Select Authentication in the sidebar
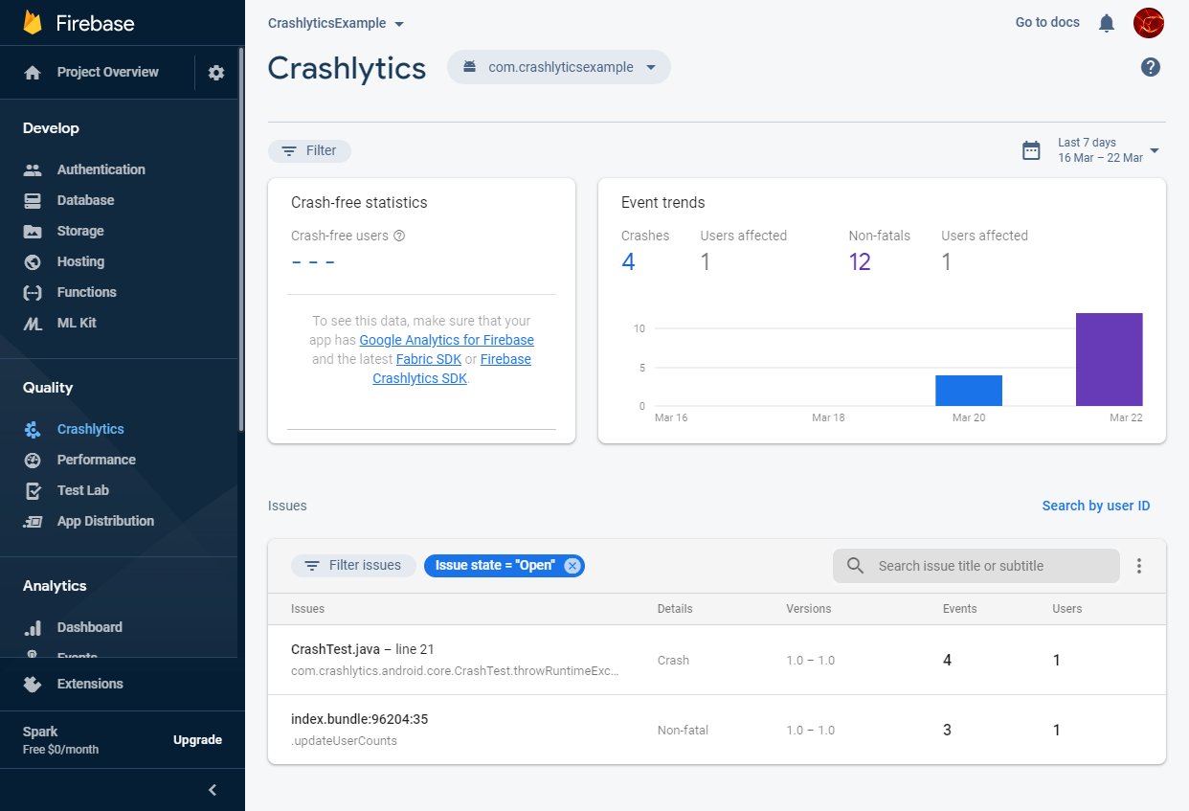 coord(101,170)
